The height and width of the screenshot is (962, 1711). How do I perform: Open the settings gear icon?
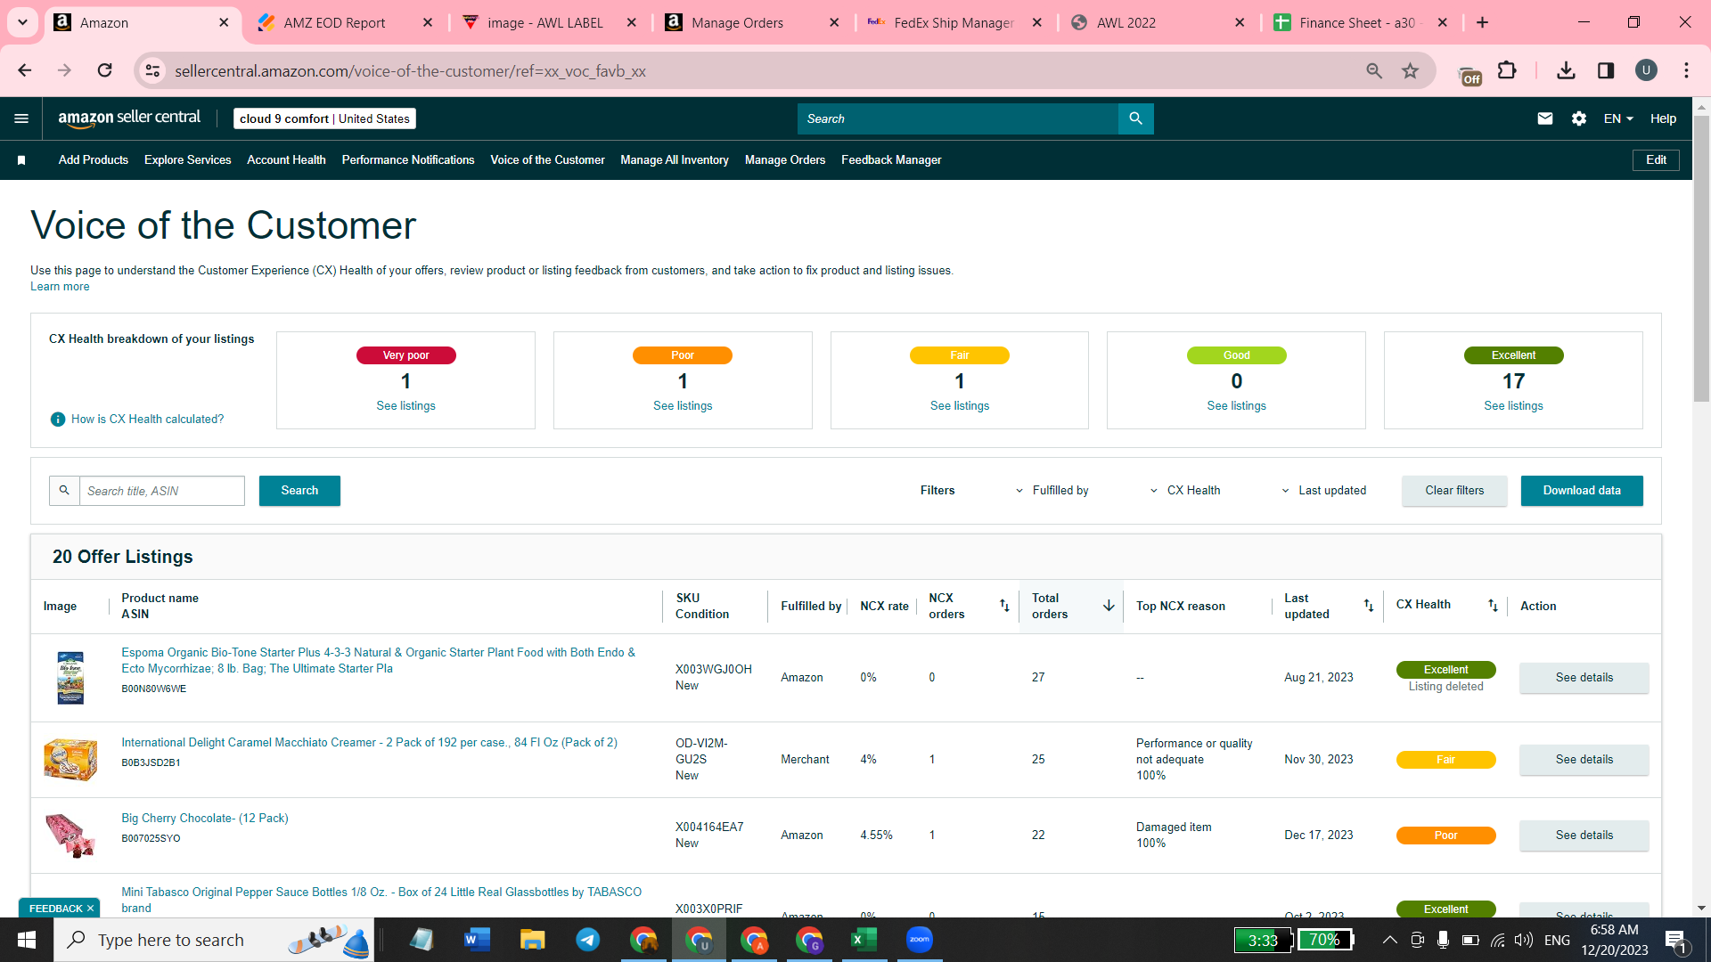[x=1579, y=118]
